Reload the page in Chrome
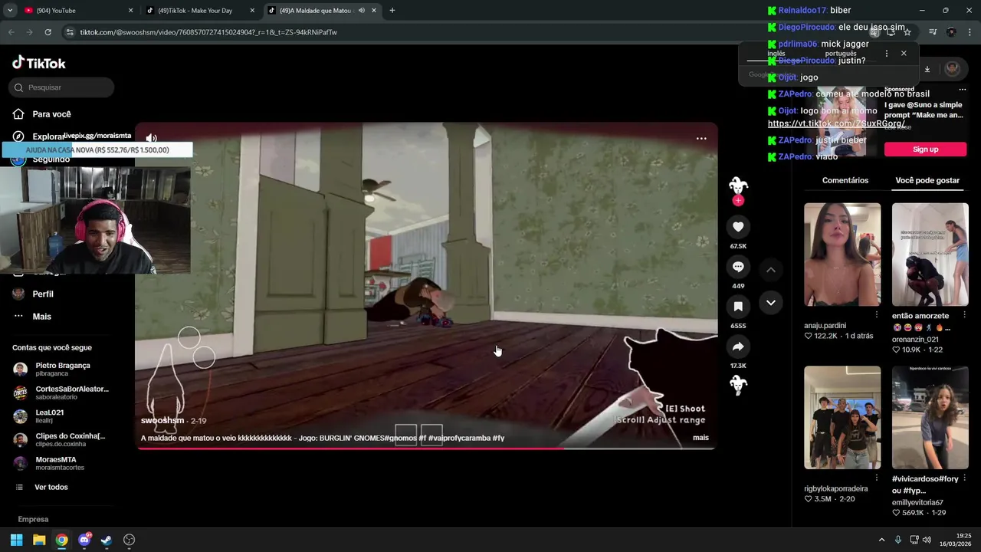 click(x=48, y=32)
